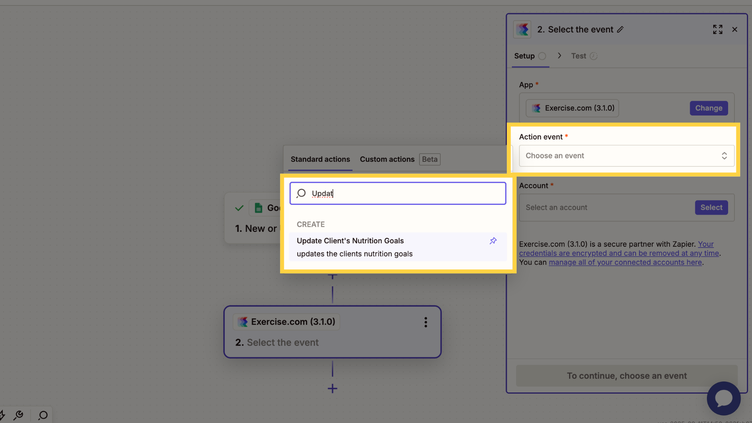Click the wrench icon in the bottom toolbar

click(x=18, y=415)
